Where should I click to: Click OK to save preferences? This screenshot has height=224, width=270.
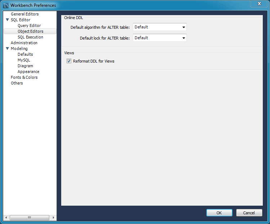219,213
